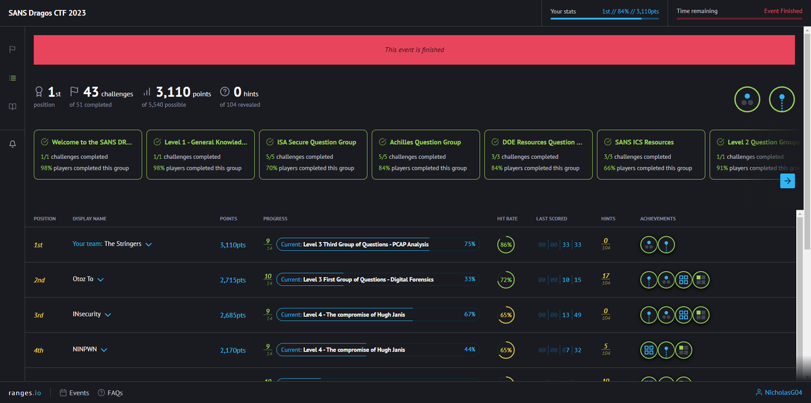Viewport: 811px width, 403px height.
Task: Click the 2,685pts value for INsecurity
Action: (x=233, y=314)
